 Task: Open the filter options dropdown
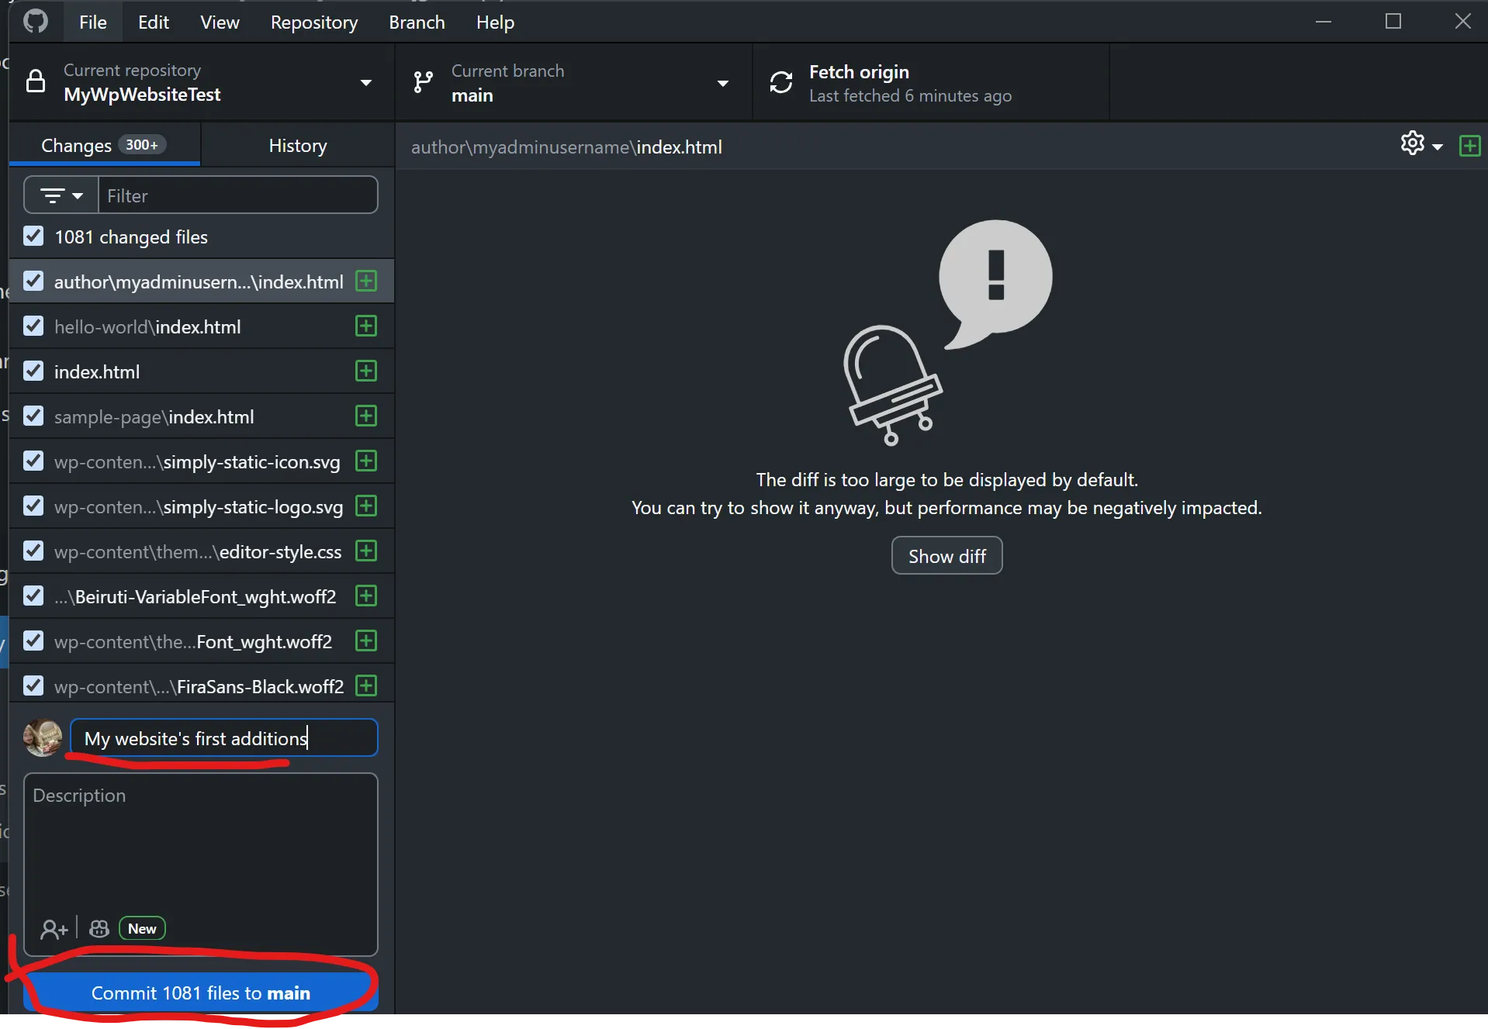point(61,195)
